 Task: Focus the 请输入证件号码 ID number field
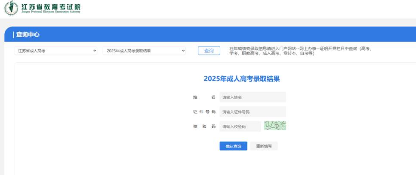[x=253, y=112]
